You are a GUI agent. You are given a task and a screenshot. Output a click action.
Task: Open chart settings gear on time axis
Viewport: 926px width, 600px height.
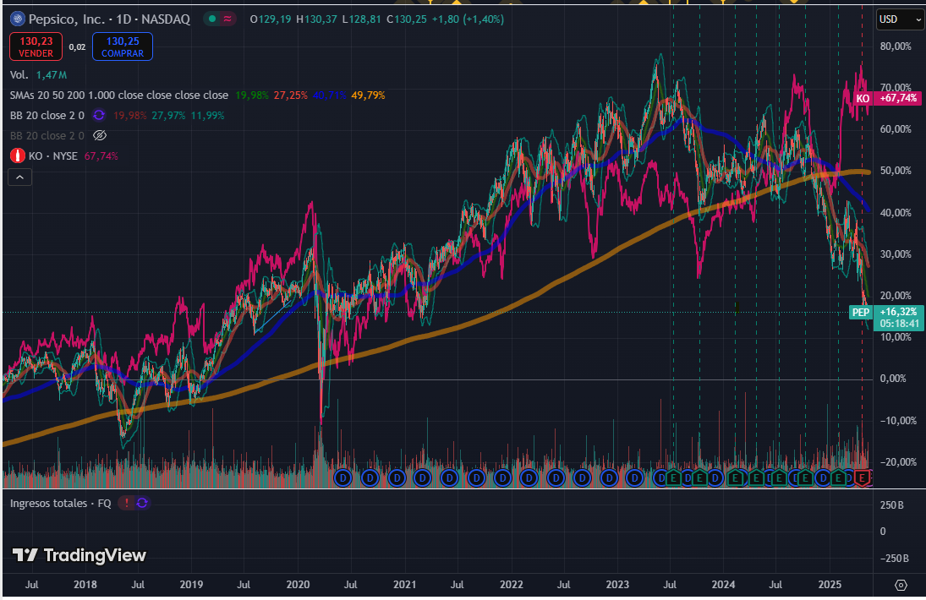coord(901,585)
